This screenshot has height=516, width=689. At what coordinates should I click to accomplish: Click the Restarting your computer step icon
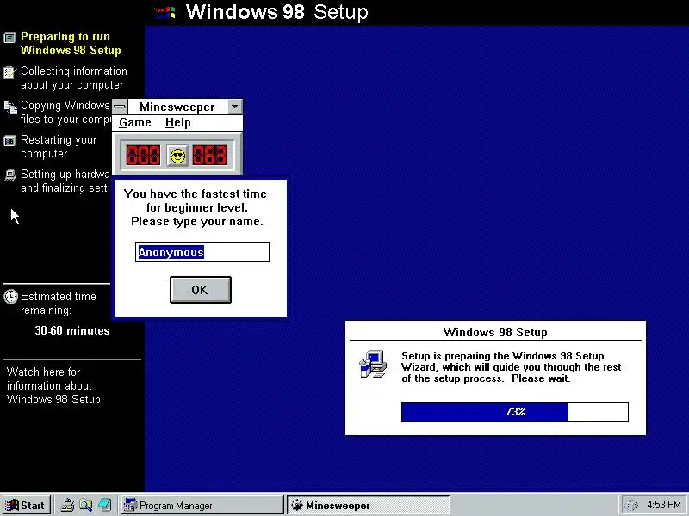[x=9, y=141]
